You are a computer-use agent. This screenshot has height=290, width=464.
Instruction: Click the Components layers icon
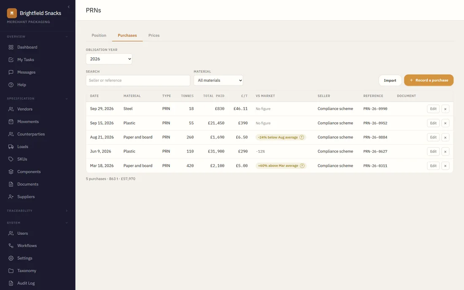11,172
